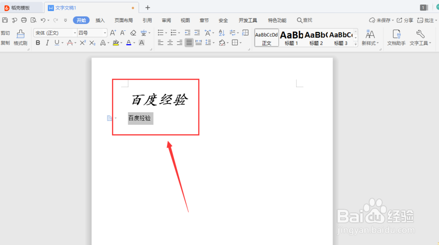Click the distributed alignment icon
Image resolution: width=439 pixels, height=245 pixels.
point(198,43)
